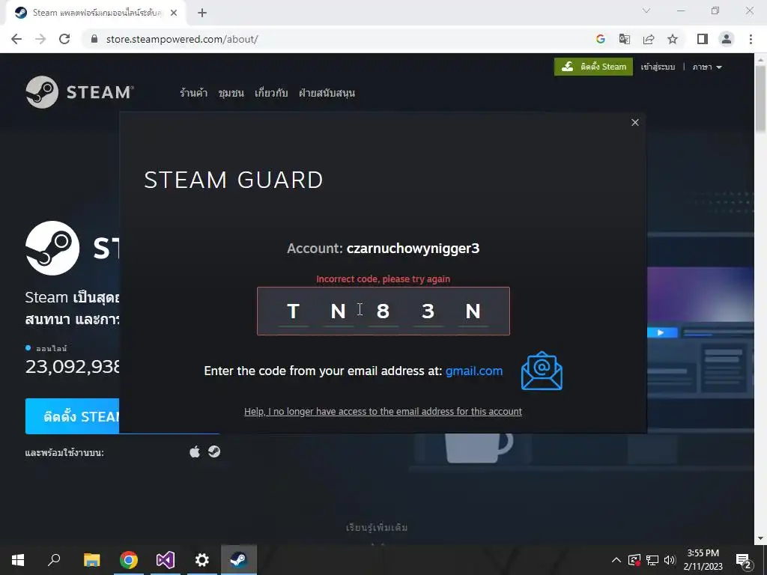
Task: Open the เกี่ยวกับ about menu
Action: click(271, 93)
